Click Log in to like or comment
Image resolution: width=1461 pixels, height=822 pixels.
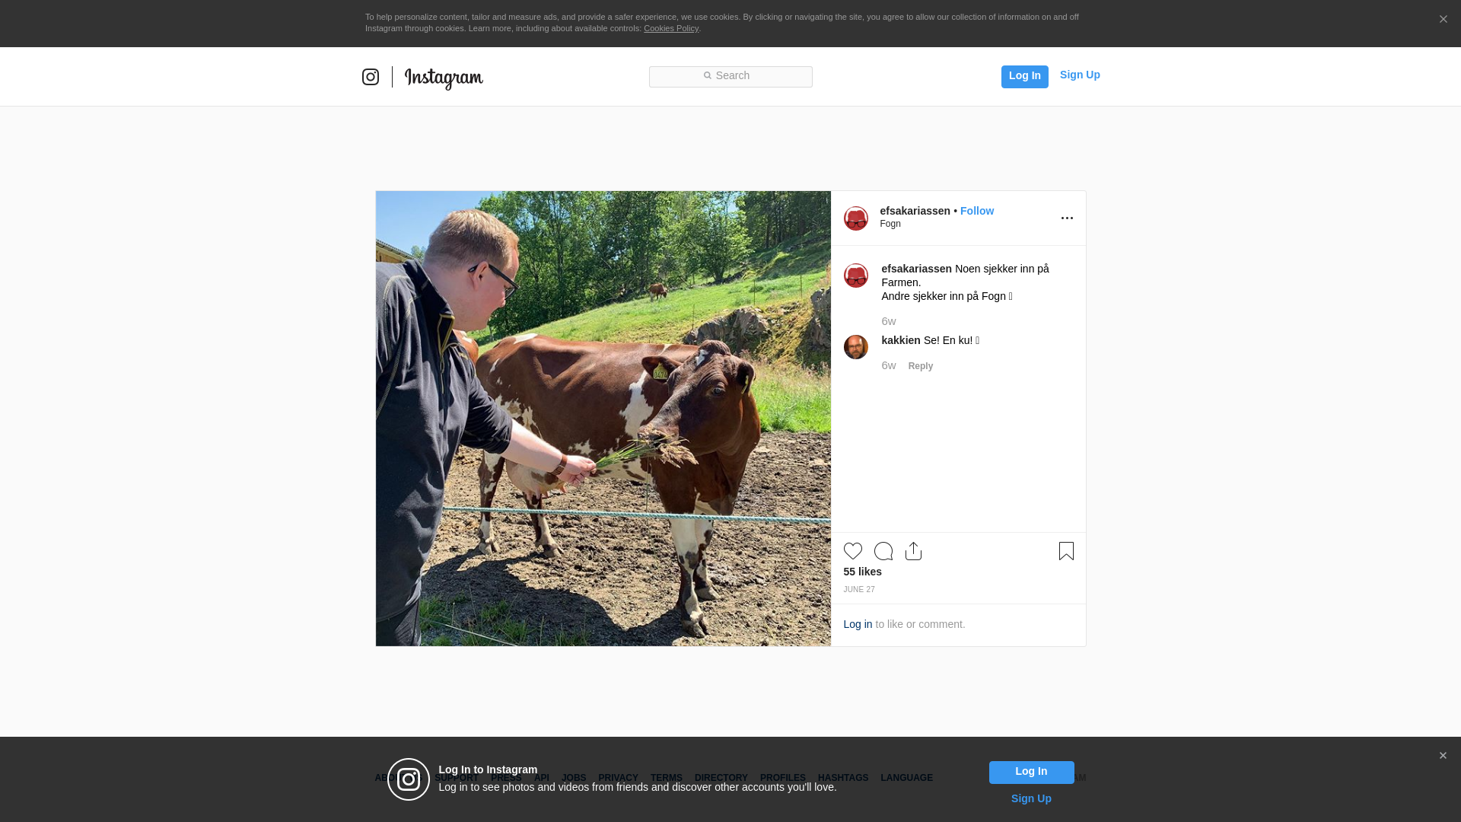[858, 624]
